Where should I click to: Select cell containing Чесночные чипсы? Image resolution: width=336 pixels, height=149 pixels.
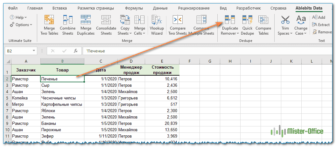point(62,98)
